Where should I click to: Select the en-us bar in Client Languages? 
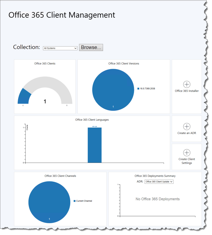(94, 145)
